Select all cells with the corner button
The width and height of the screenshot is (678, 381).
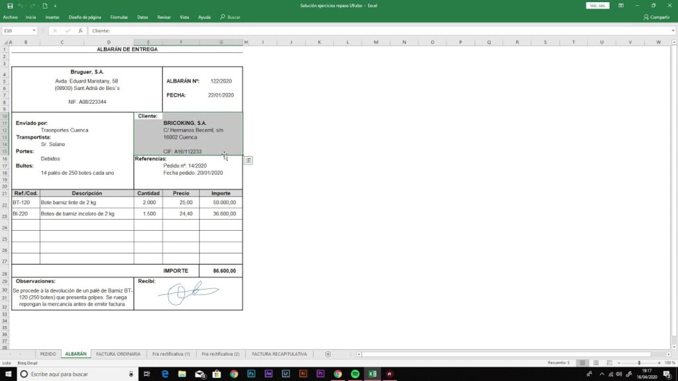(5, 42)
